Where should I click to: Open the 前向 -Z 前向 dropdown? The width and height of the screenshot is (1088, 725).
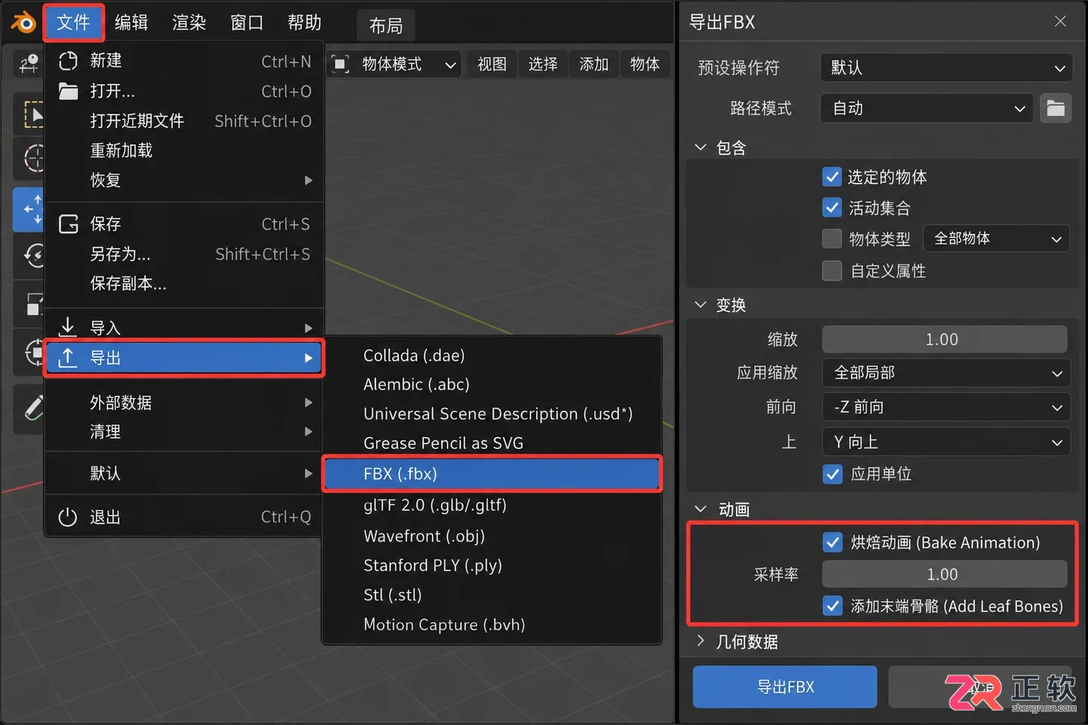click(x=946, y=407)
